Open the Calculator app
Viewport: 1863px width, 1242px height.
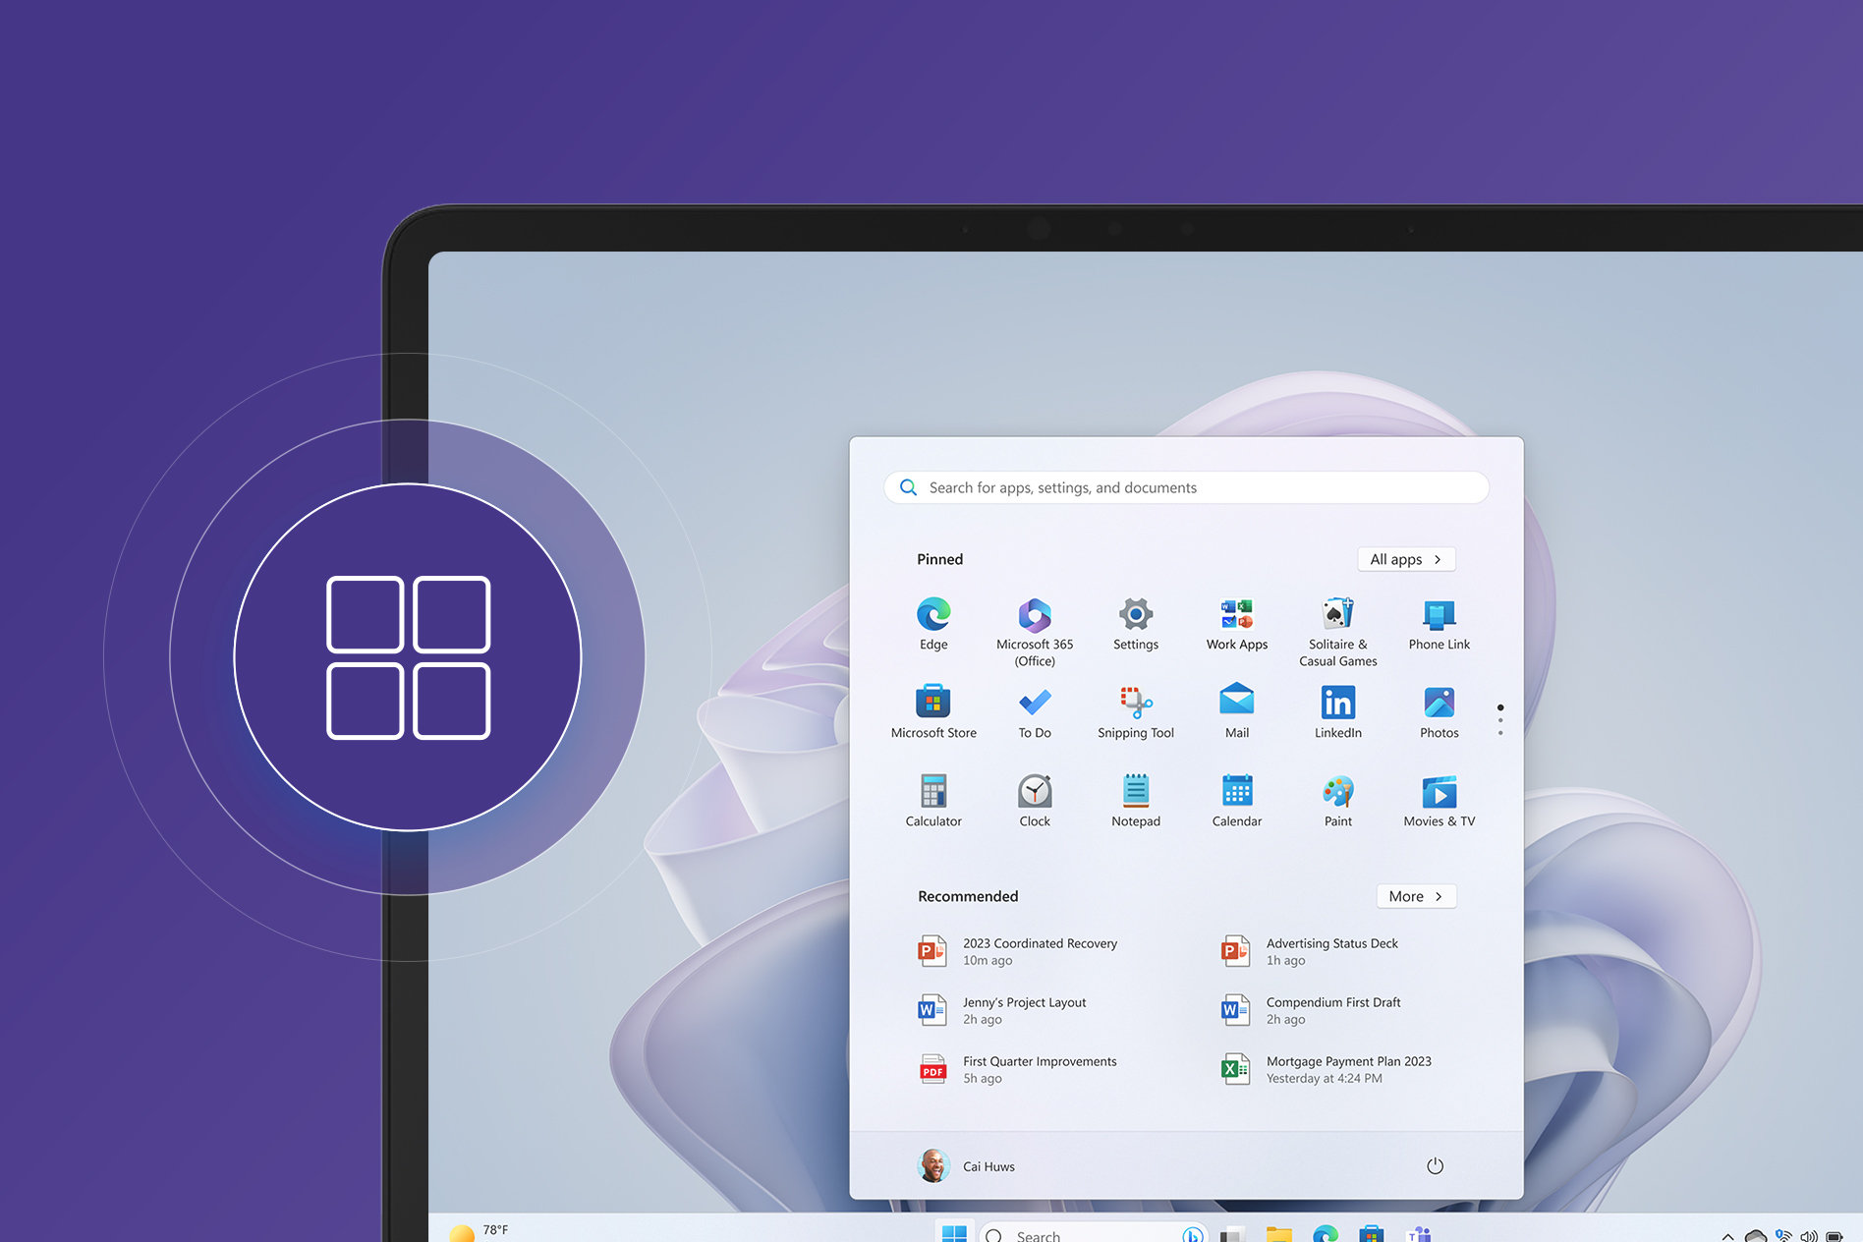pyautogui.click(x=932, y=794)
